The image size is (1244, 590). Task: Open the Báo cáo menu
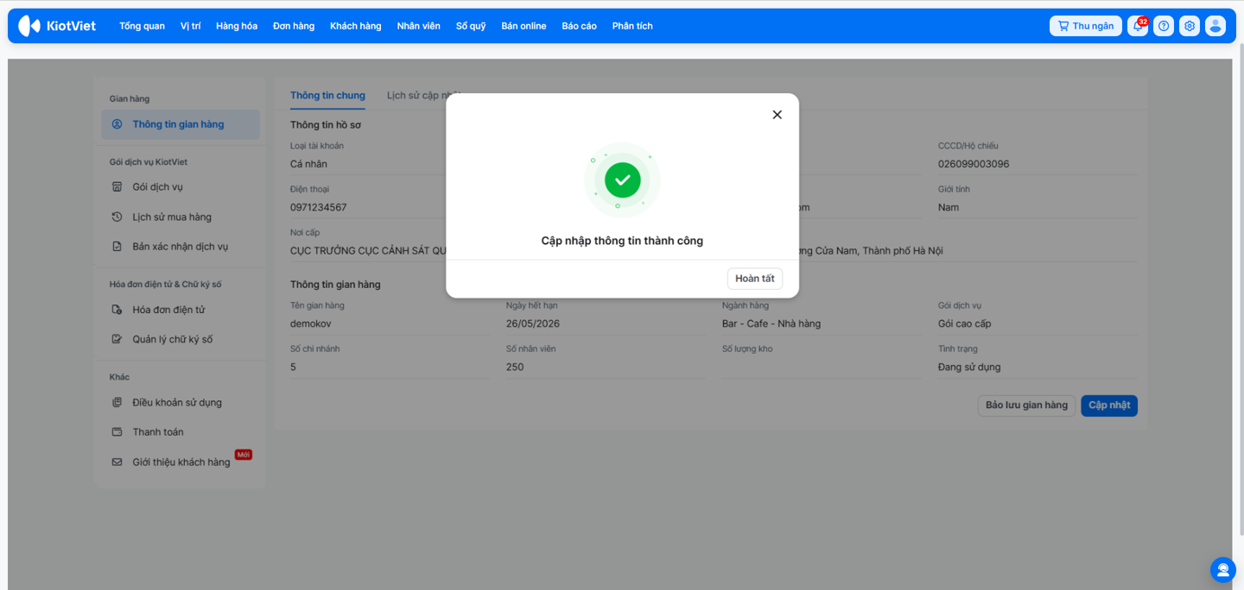pos(579,26)
